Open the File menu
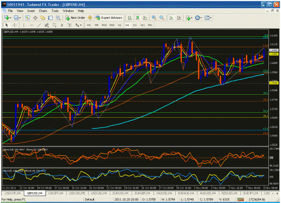281x203 pixels. pos(10,11)
